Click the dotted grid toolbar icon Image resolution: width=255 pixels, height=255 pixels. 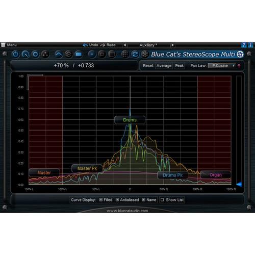coord(125,55)
